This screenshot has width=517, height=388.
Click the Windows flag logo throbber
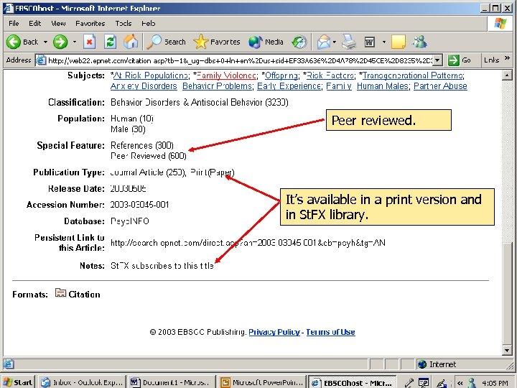pyautogui.click(x=500, y=24)
